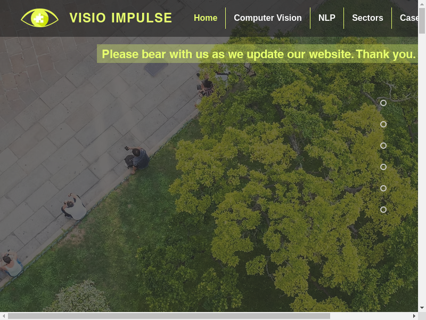Select the Home menu item
Viewport: 426px width, 320px height.
pos(206,18)
